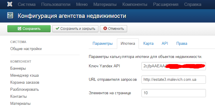This screenshot has width=215, height=108.
Task: Open the API tab
Action: tap(165, 44)
